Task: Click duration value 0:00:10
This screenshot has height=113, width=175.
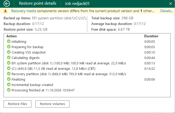Action: click(x=150, y=52)
